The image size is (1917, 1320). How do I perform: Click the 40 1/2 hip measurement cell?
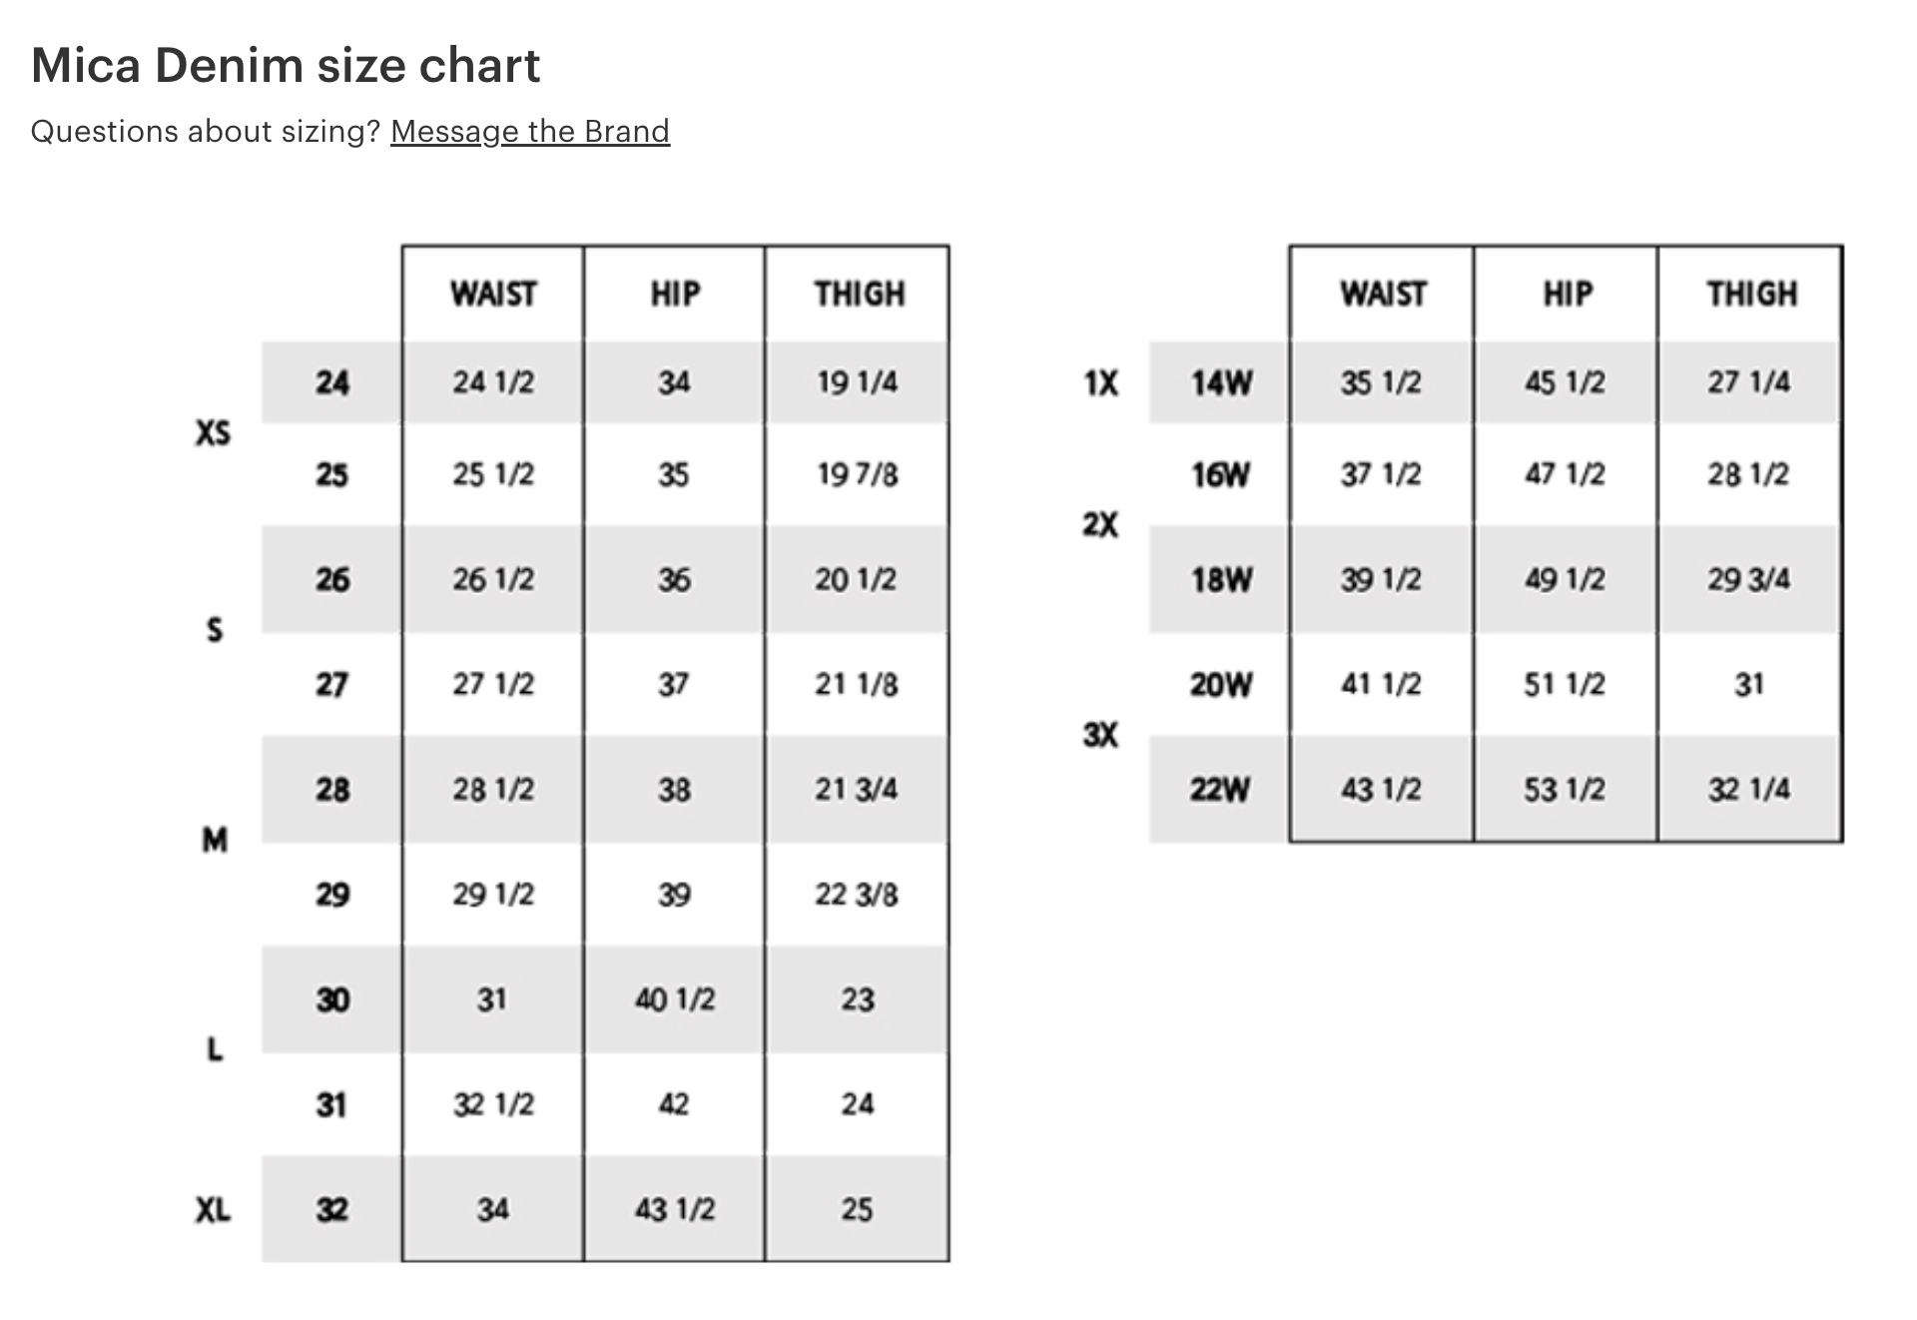coord(675,999)
